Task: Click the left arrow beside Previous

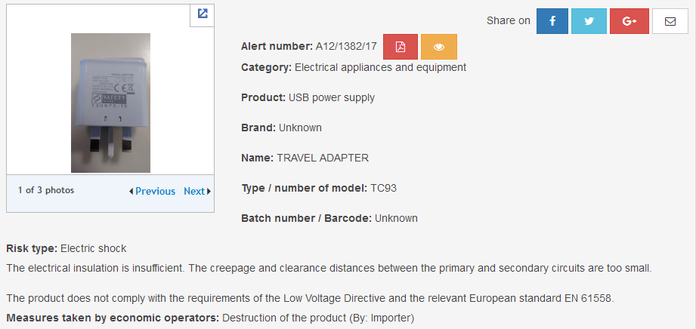Action: (x=131, y=192)
